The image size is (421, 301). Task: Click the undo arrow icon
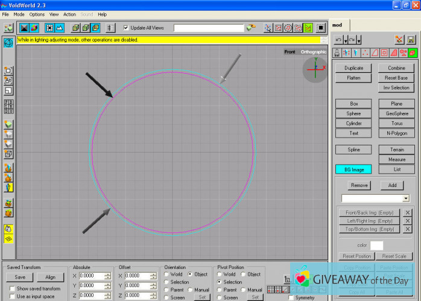click(338, 40)
